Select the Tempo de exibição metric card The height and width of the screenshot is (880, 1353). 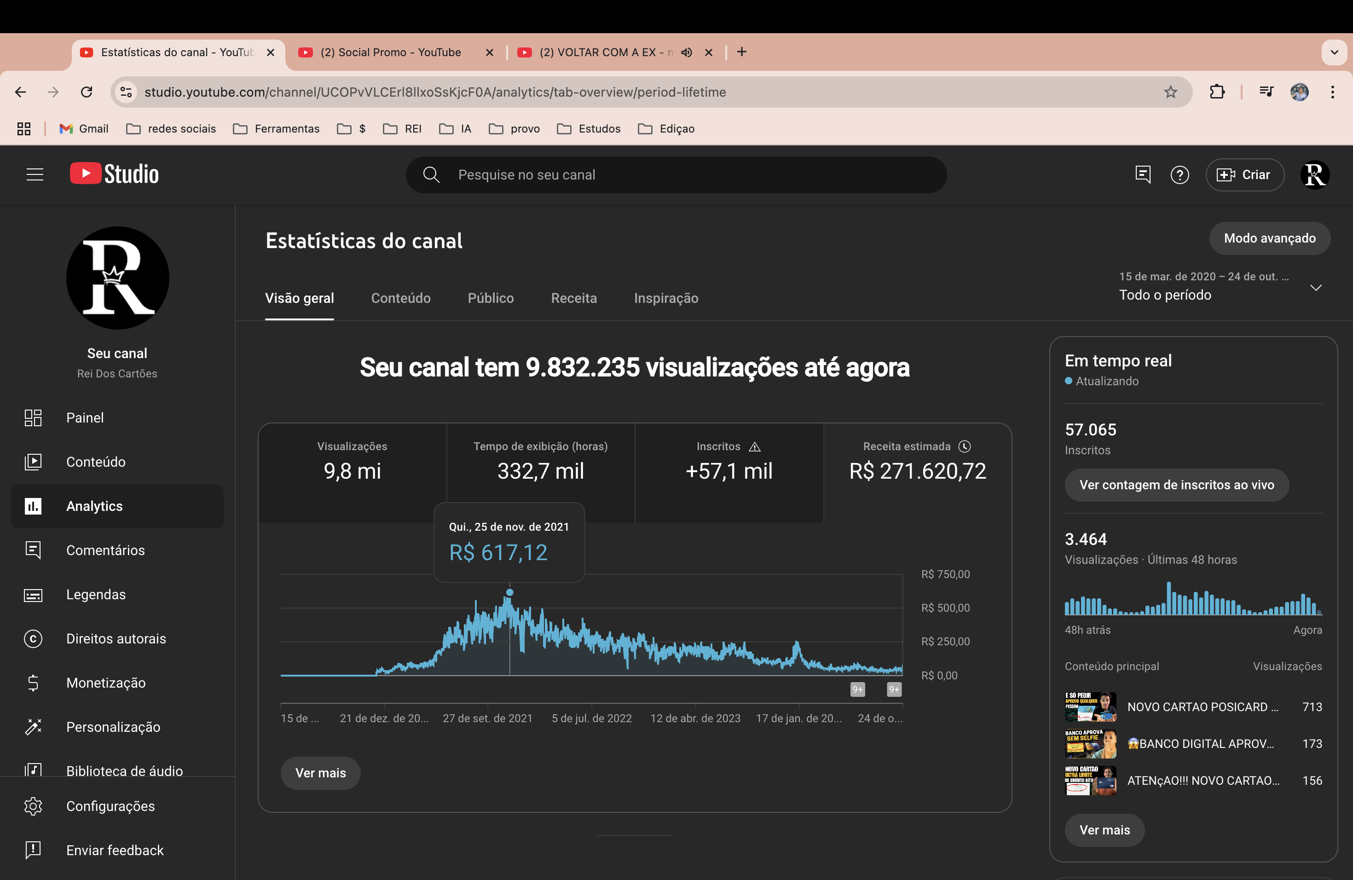(x=541, y=473)
